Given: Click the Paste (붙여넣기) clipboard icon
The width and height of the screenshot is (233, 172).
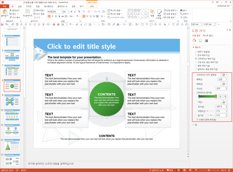Looking at the screenshot, I should click(5, 12).
